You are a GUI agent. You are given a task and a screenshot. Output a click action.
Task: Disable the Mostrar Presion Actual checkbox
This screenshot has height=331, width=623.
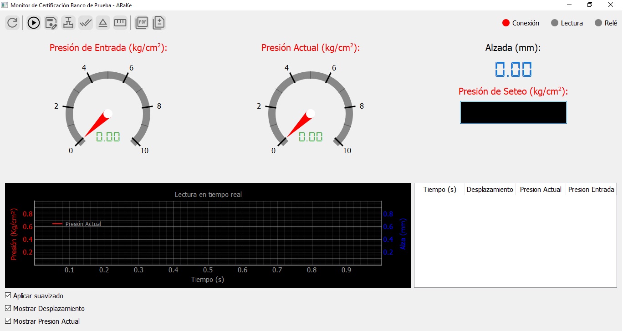(8, 321)
